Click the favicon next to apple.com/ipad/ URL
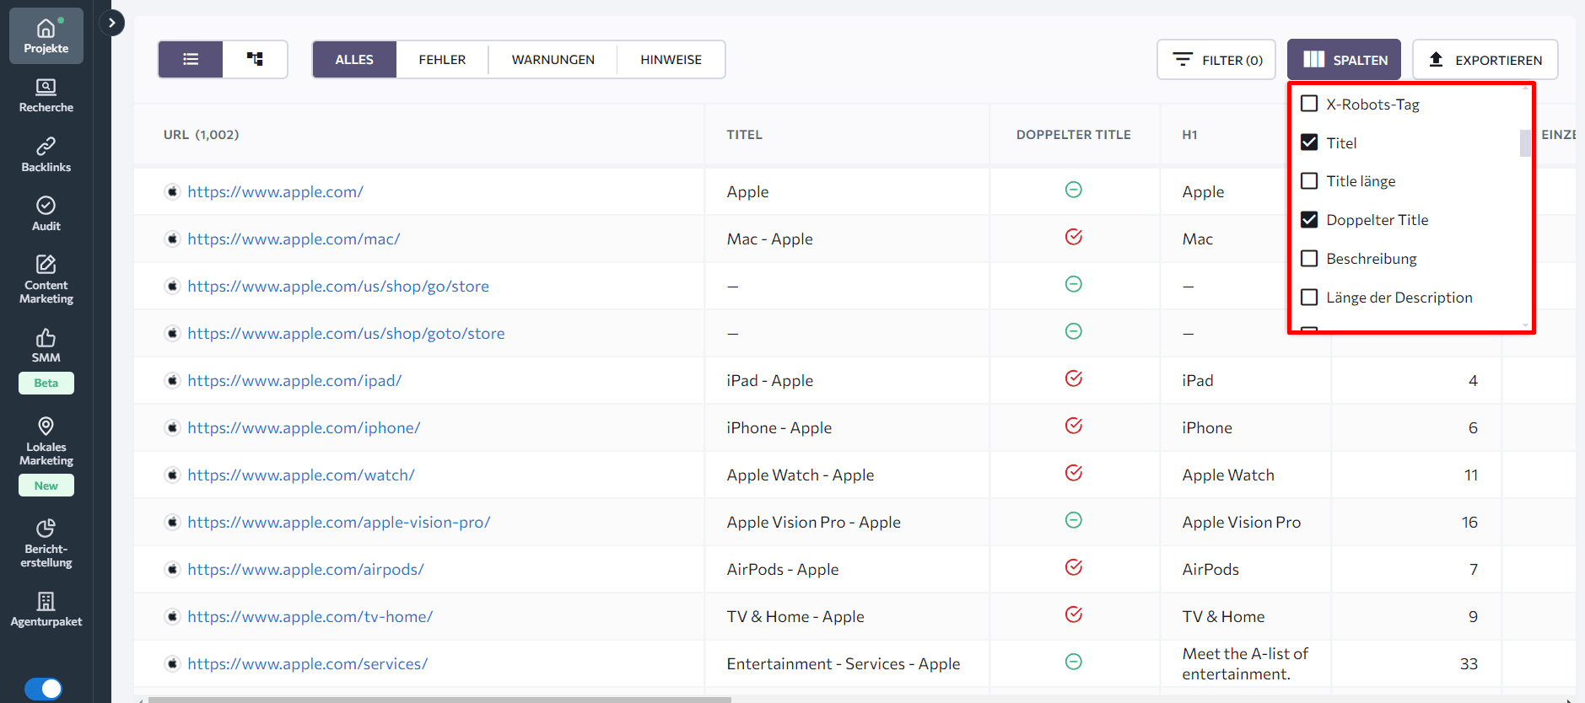Viewport: 1585px width, 703px height. pyautogui.click(x=172, y=380)
